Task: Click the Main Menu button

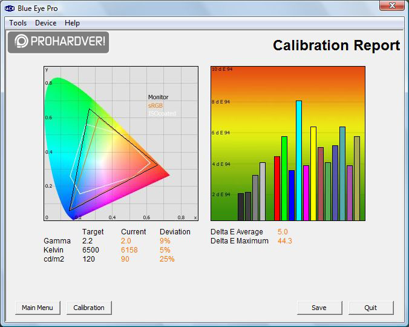Action: (38, 308)
